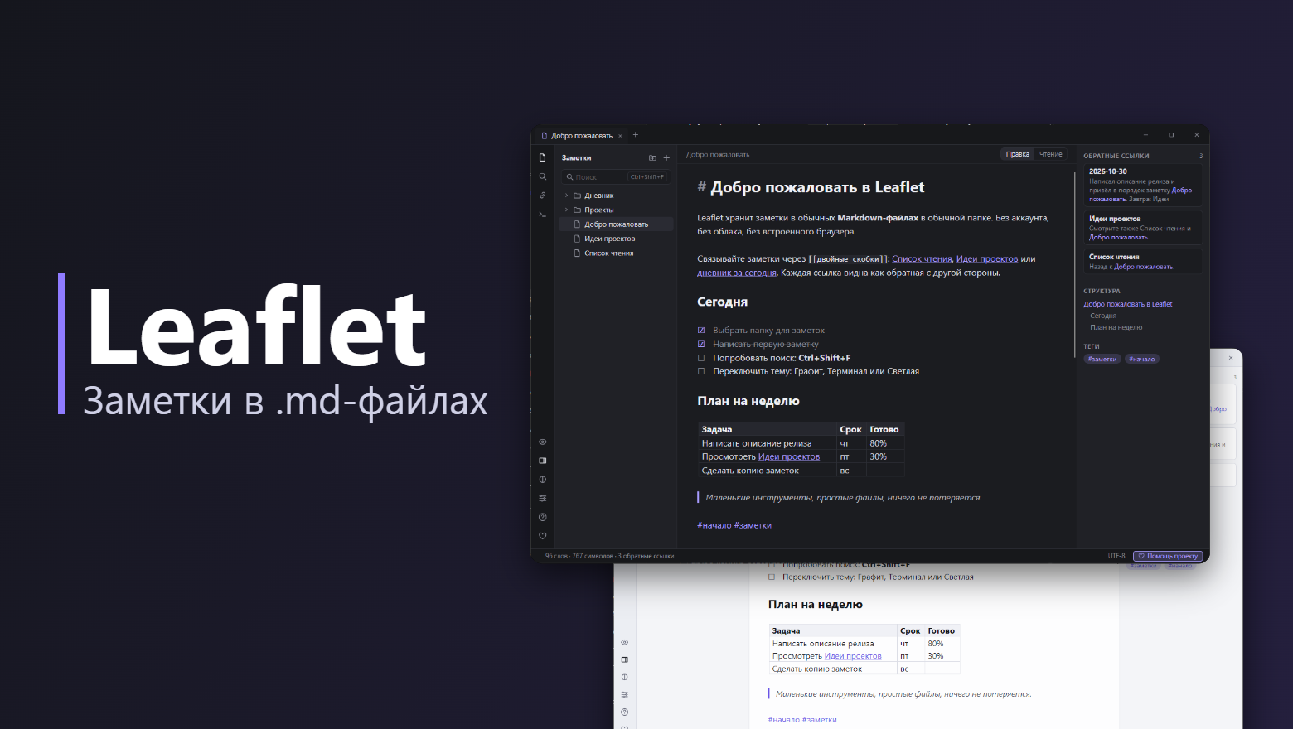Create a new folder in the Заметки panel

652,157
